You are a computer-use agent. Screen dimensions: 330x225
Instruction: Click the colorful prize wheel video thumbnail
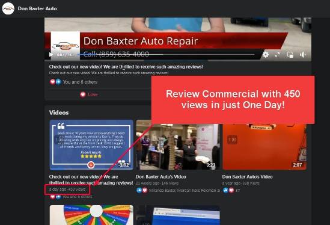click(x=91, y=215)
